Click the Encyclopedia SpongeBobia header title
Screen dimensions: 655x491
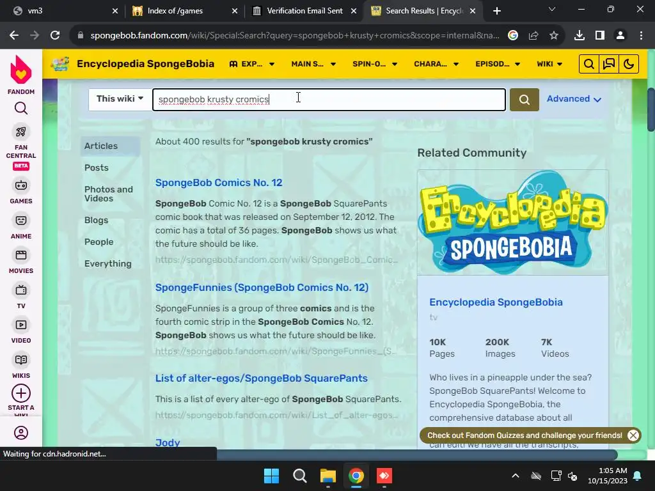(145, 64)
